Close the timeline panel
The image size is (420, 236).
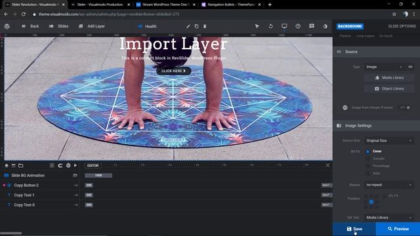pos(327,165)
